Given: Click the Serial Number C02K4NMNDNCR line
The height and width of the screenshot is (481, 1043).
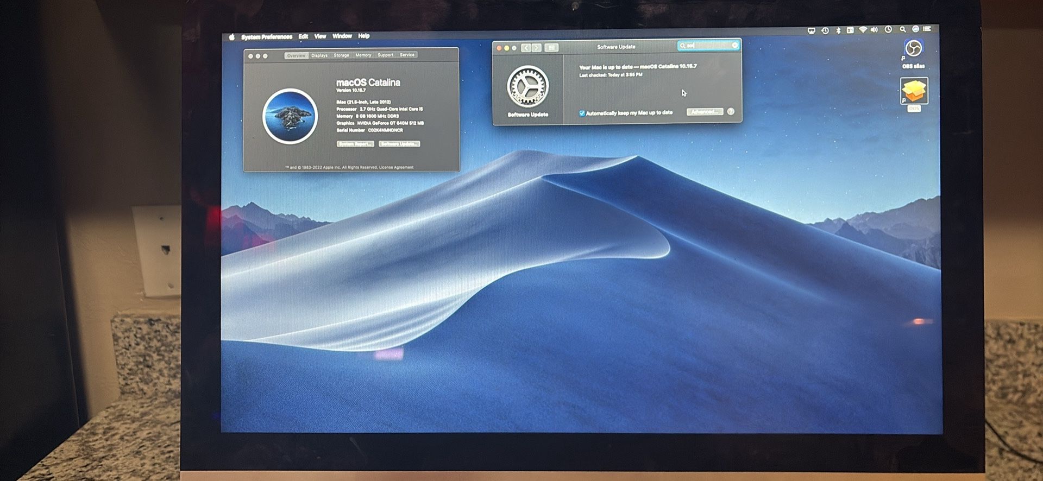Looking at the screenshot, I should (x=369, y=130).
